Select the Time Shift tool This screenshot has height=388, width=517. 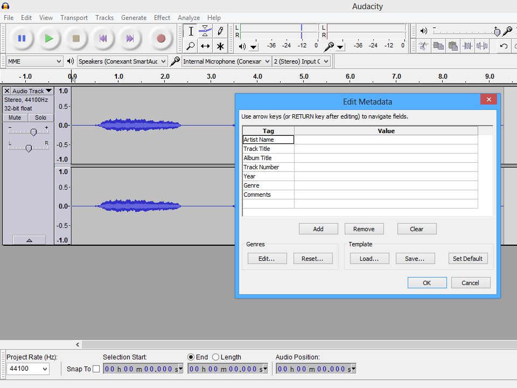coord(205,46)
